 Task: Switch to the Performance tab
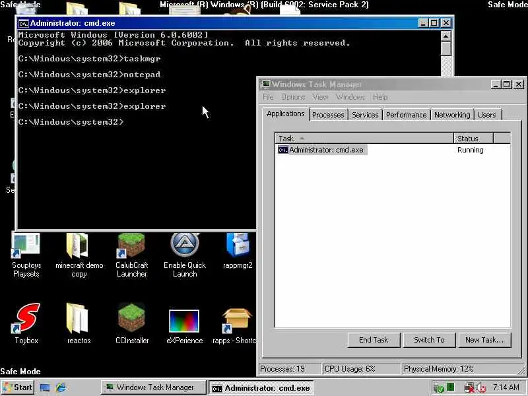click(x=406, y=115)
